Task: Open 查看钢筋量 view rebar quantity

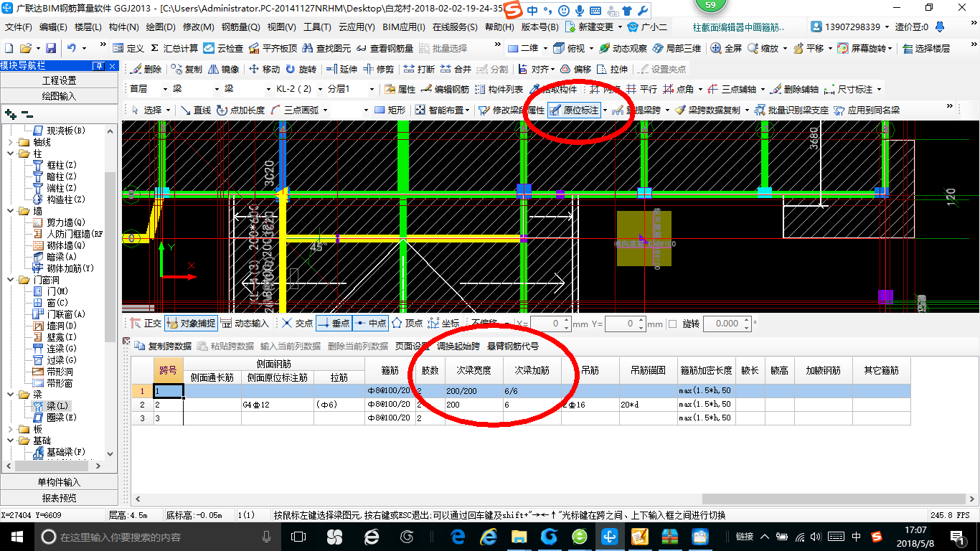Action: (385, 48)
